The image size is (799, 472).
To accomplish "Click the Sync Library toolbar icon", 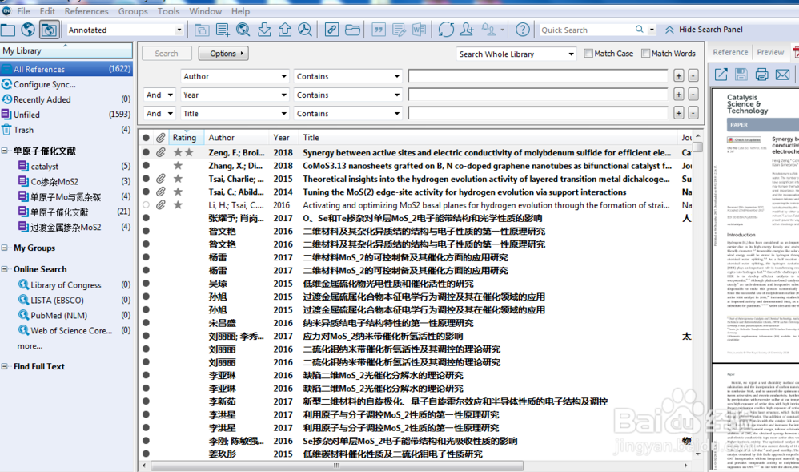I will (446, 30).
